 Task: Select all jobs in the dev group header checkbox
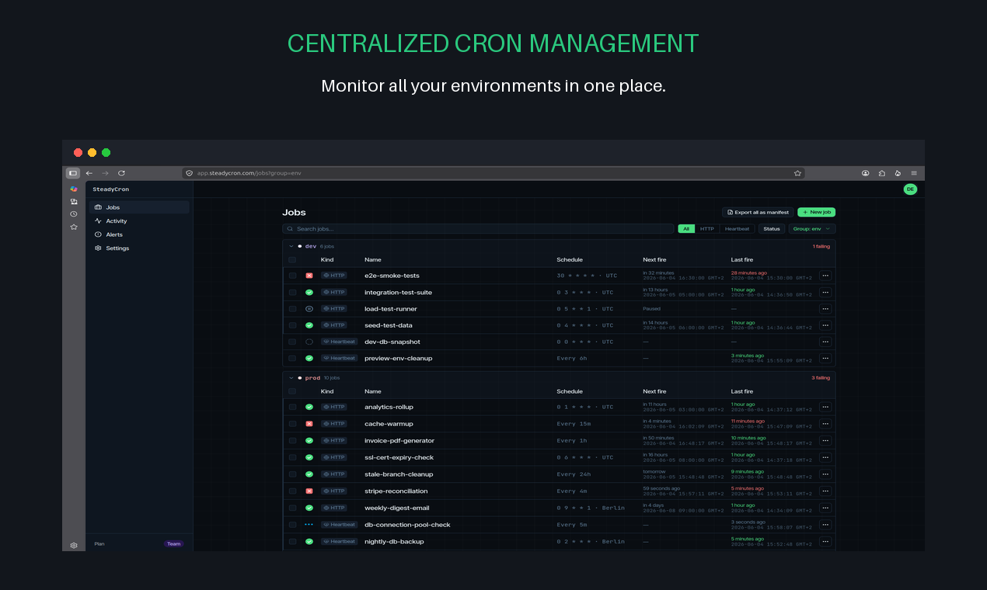(x=292, y=260)
